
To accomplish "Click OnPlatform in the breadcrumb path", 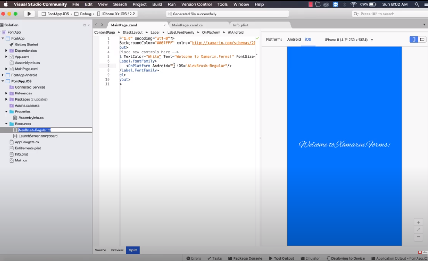I will pyautogui.click(x=211, y=33).
